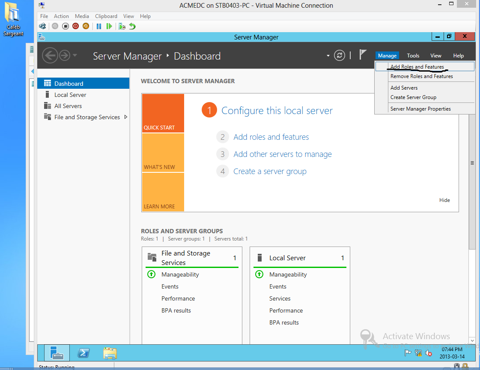Open Server Manager from the guest taskbar
Image resolution: width=480 pixels, height=370 pixels.
click(x=57, y=353)
